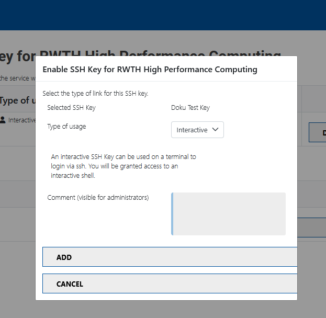Click the background 'the service' subtitle text

[17, 78]
